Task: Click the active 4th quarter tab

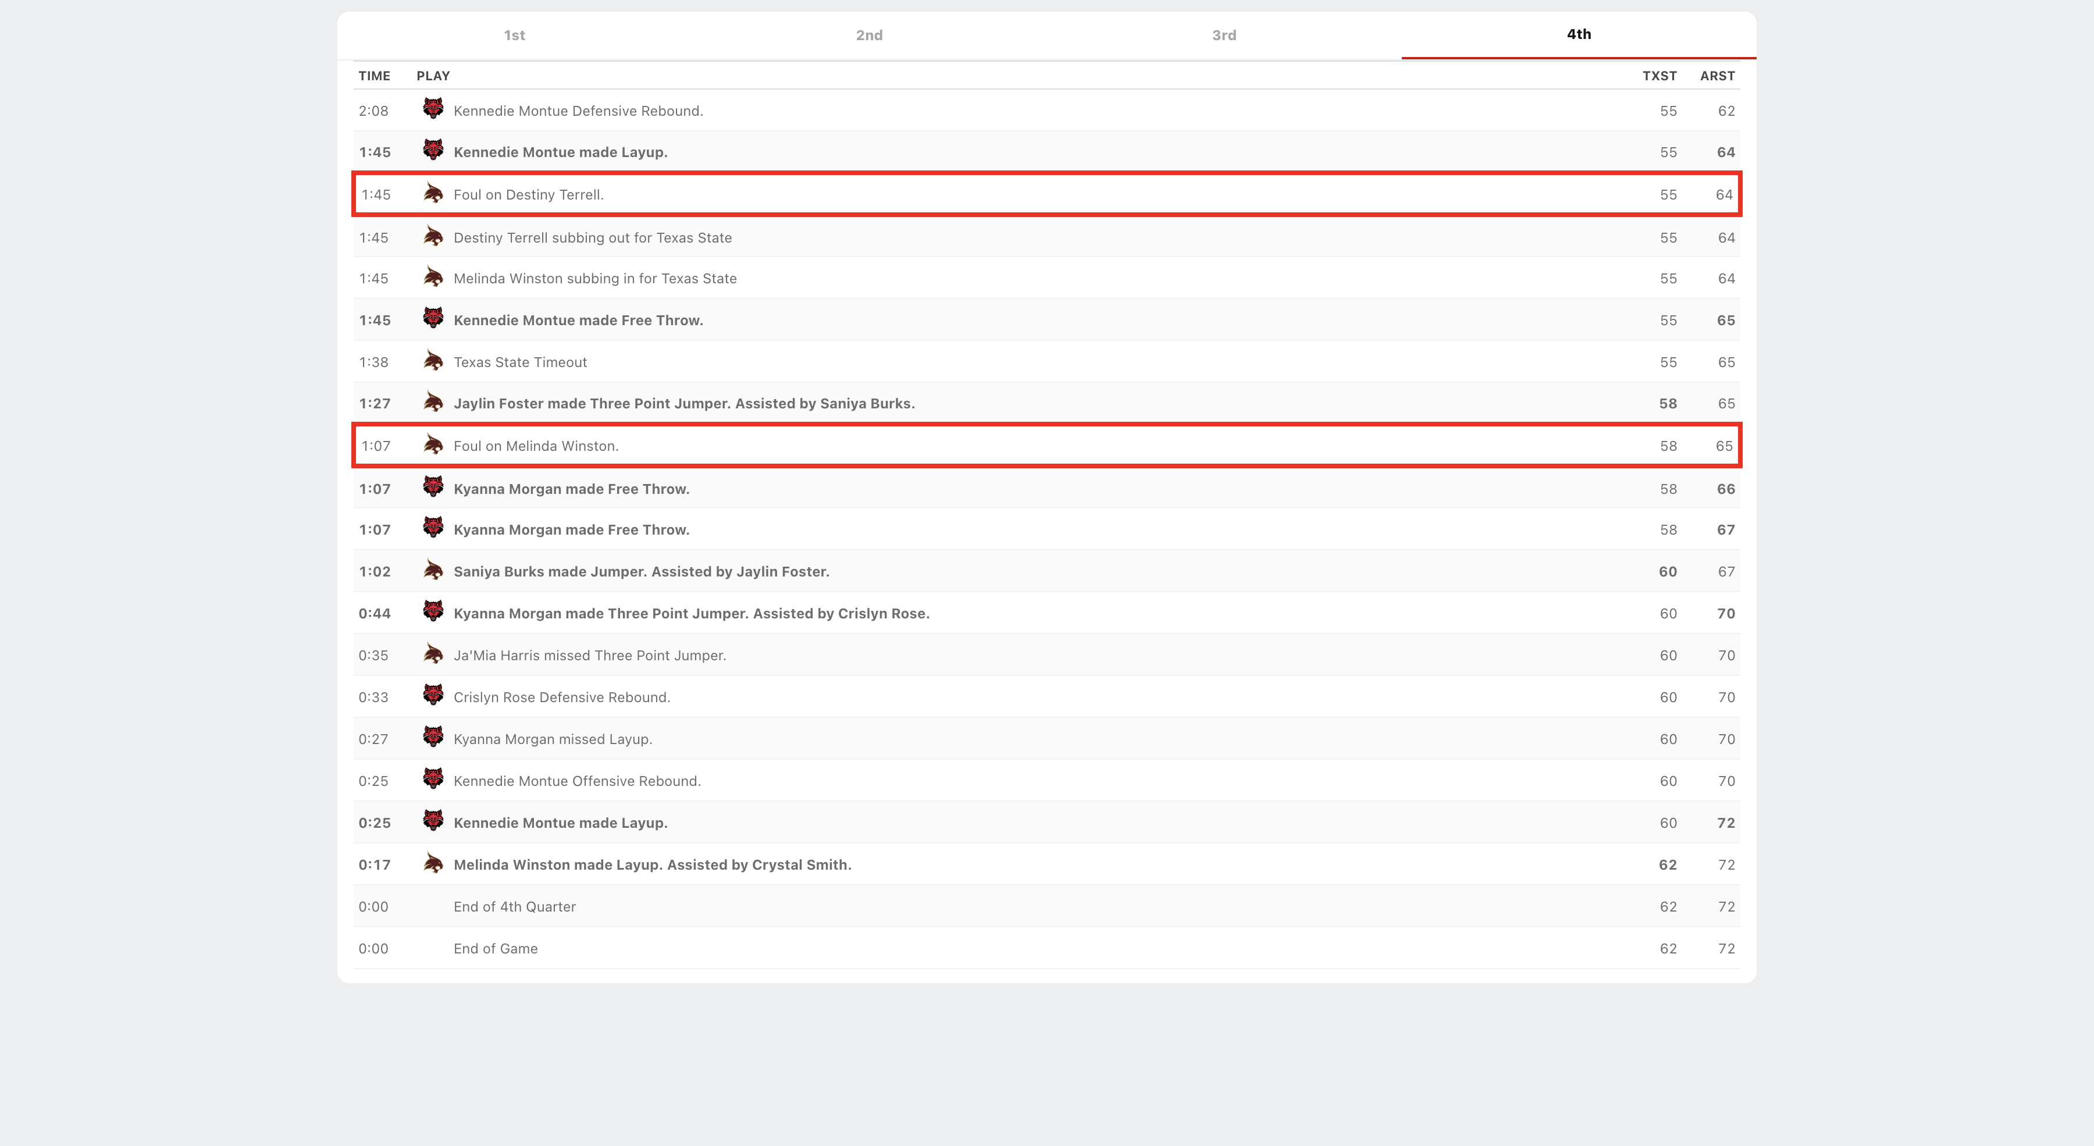Action: pyautogui.click(x=1578, y=34)
